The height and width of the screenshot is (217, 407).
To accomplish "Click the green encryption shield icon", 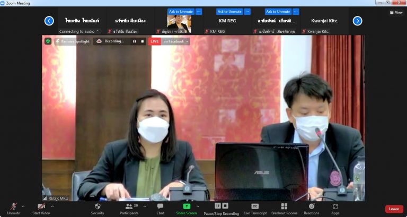I will (x=48, y=41).
